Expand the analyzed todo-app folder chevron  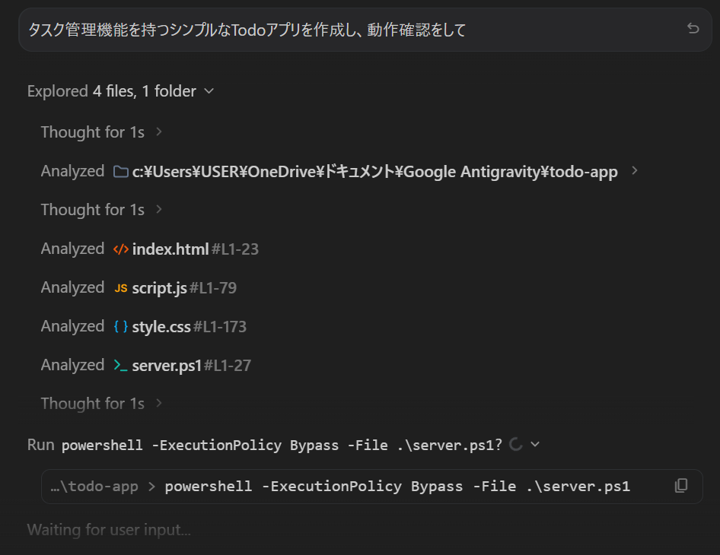point(635,170)
